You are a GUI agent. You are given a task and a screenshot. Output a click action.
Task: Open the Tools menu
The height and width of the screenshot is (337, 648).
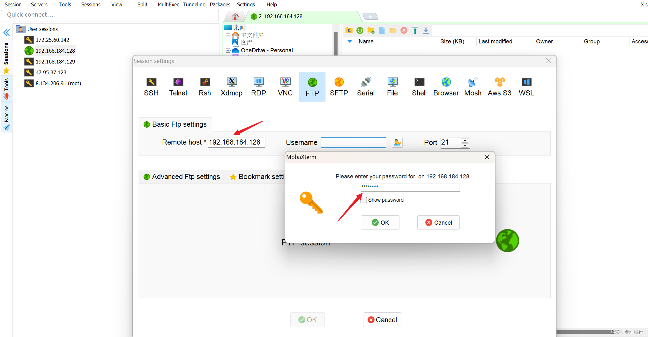[65, 4]
